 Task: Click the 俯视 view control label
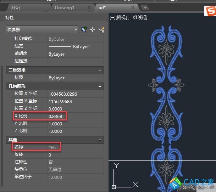121,17
